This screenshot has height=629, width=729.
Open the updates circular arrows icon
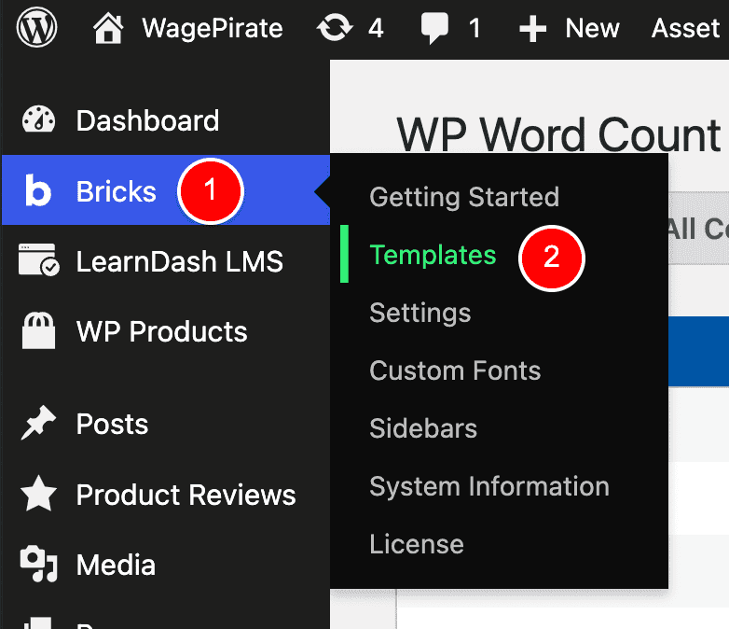[335, 28]
